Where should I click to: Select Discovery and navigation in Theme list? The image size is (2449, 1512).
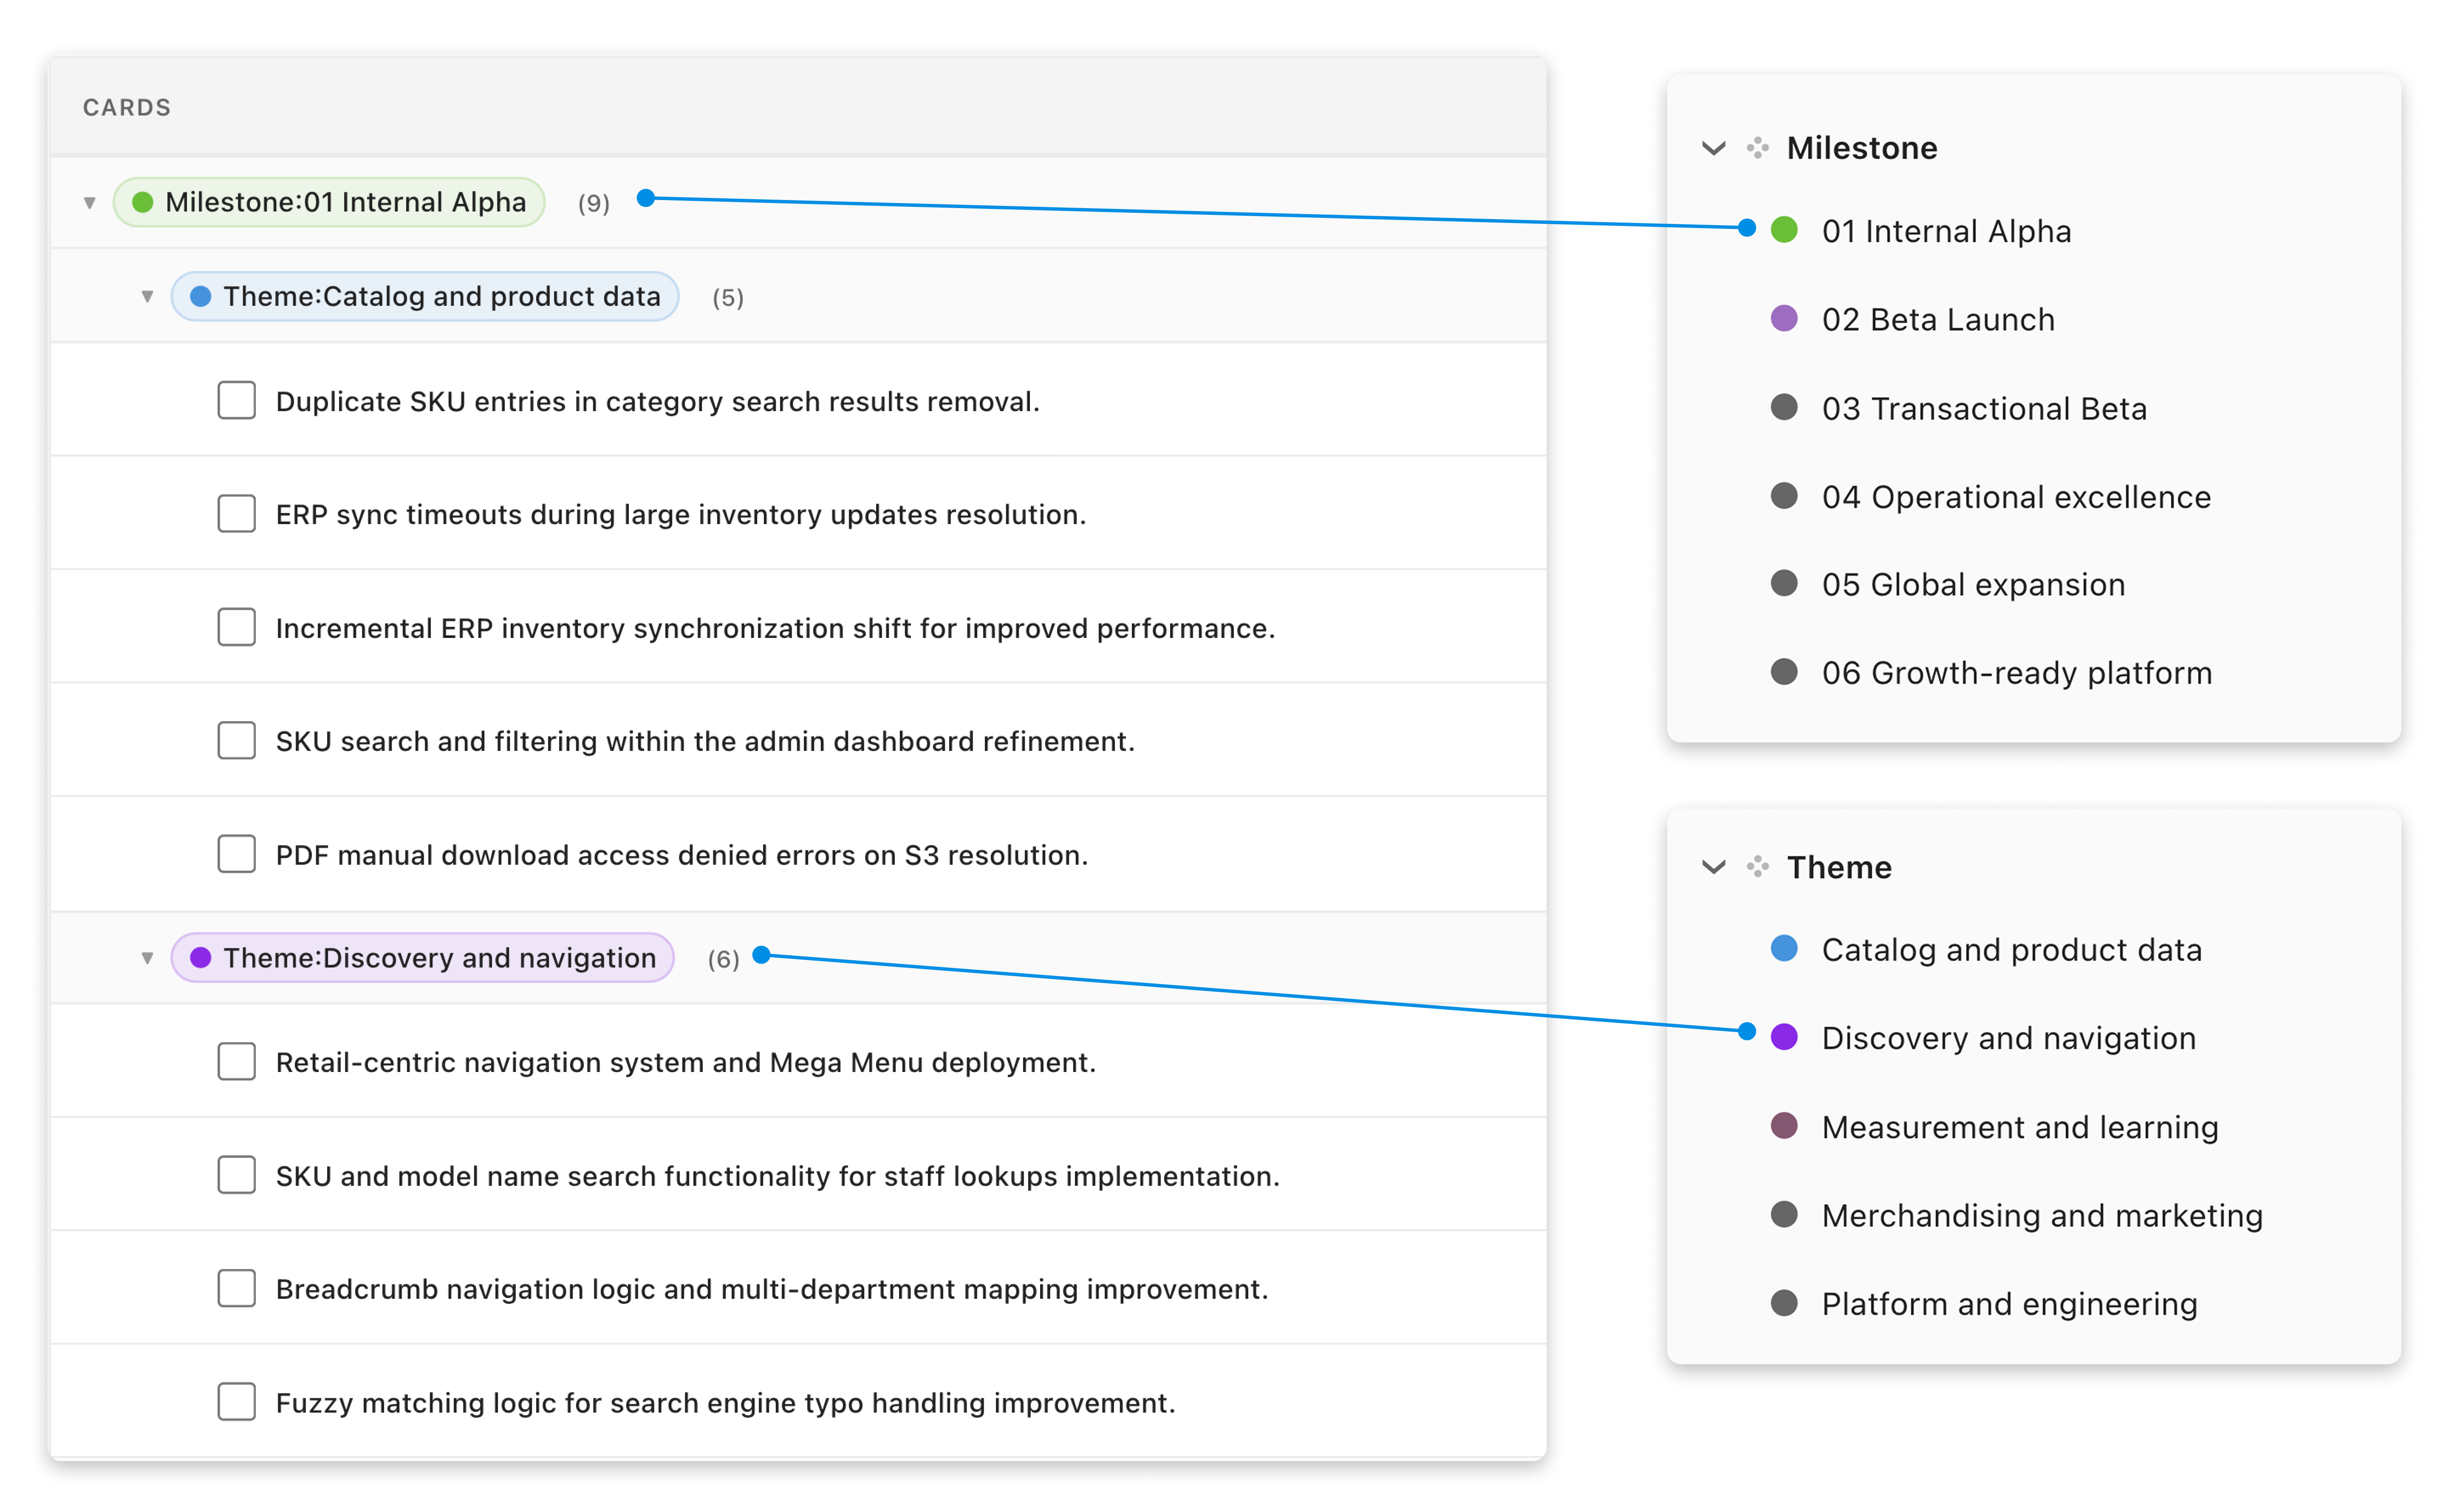click(2008, 1038)
